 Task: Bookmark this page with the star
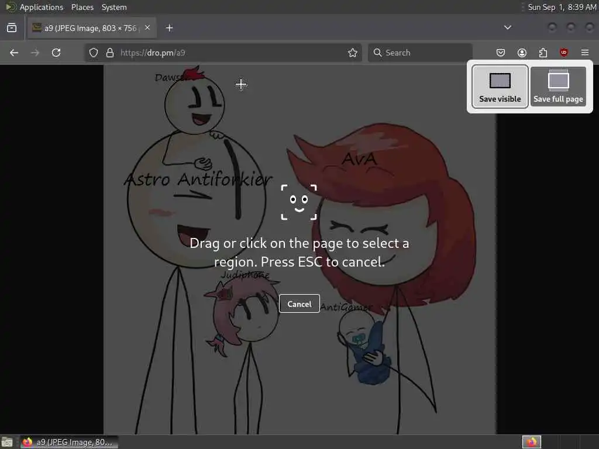coord(353,53)
